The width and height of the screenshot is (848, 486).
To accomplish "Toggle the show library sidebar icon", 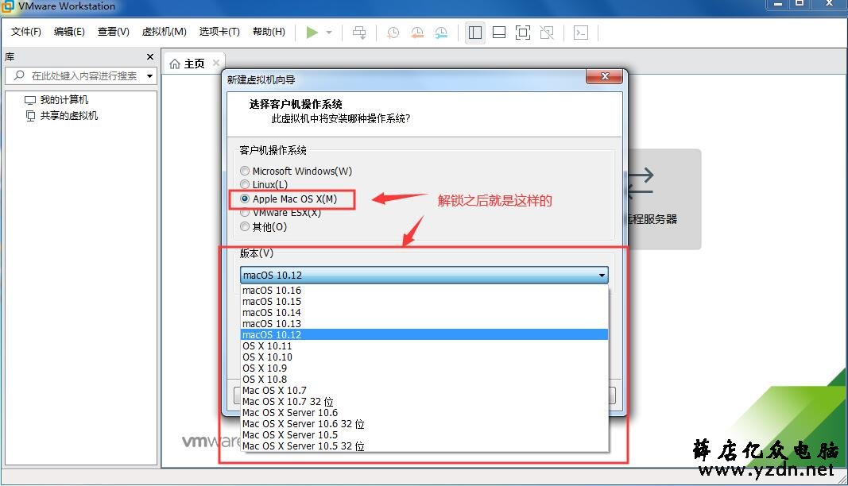I will pyautogui.click(x=475, y=33).
